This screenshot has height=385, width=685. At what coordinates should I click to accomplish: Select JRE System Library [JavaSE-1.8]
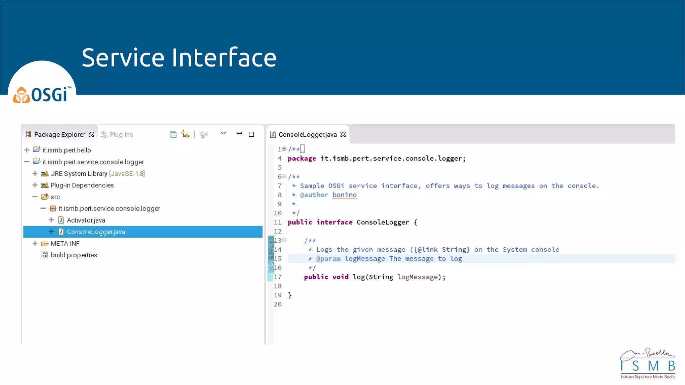point(98,173)
